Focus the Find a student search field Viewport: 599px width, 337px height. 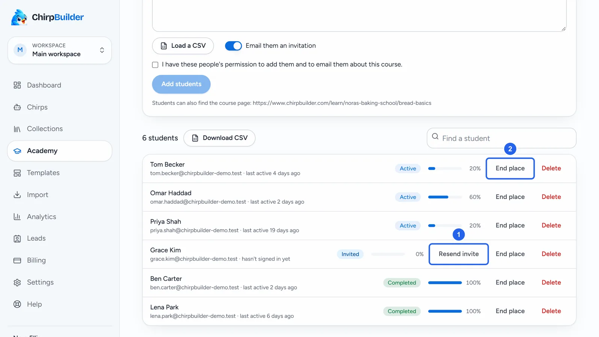point(501,138)
